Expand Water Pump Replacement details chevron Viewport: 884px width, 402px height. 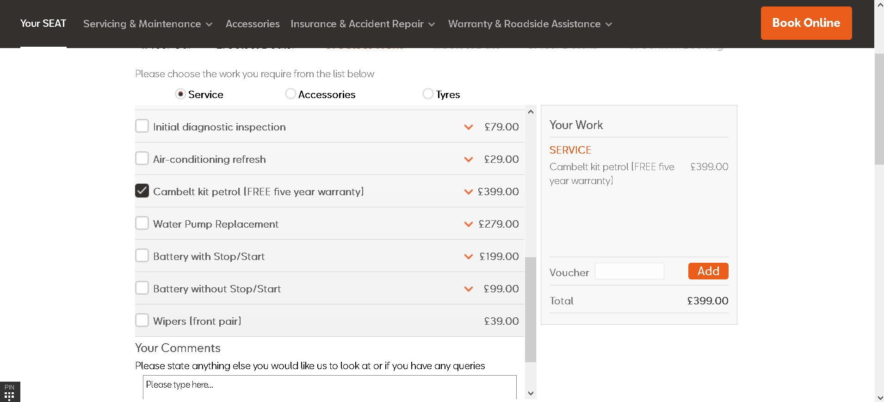[468, 224]
